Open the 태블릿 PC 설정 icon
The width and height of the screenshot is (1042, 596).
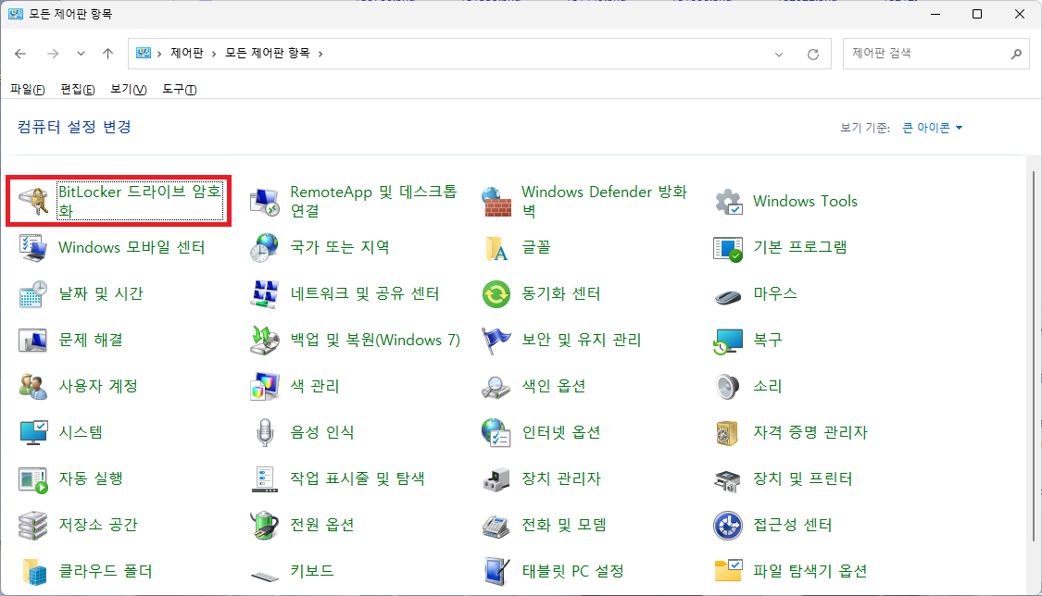pyautogui.click(x=496, y=571)
